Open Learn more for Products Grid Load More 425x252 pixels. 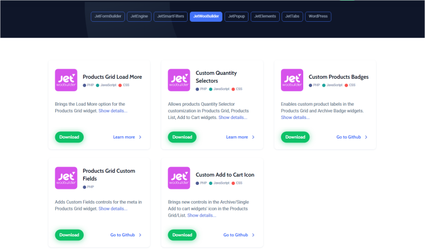pyautogui.click(x=124, y=137)
